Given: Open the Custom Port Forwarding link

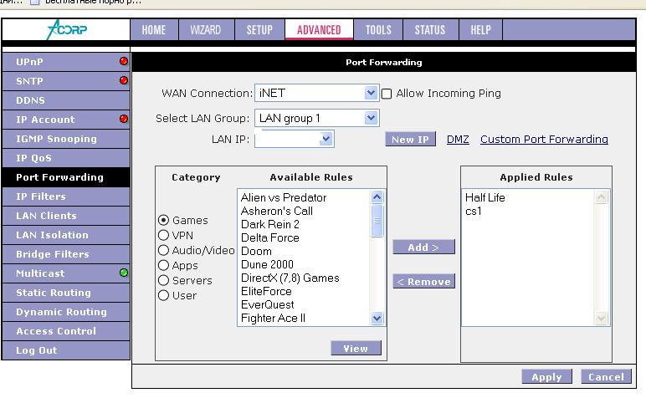Looking at the screenshot, I should (544, 140).
